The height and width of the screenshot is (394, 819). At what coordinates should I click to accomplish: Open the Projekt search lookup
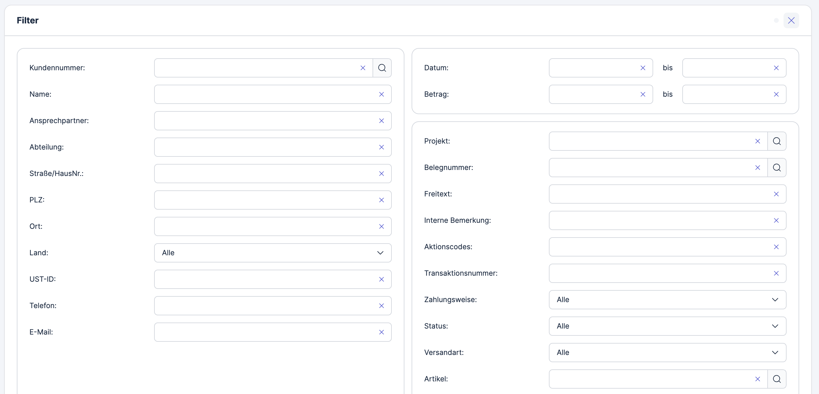click(x=776, y=141)
